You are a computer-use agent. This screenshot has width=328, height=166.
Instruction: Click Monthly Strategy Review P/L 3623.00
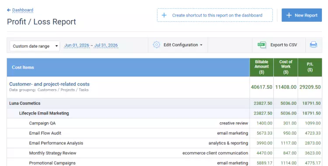pos(313,153)
